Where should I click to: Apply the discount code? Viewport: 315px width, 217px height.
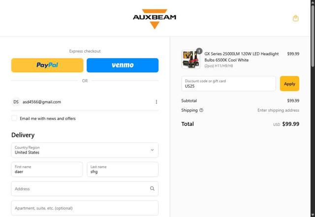(289, 84)
